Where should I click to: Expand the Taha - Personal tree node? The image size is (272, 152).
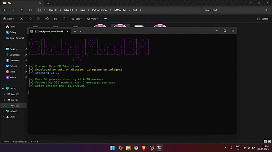3,38
